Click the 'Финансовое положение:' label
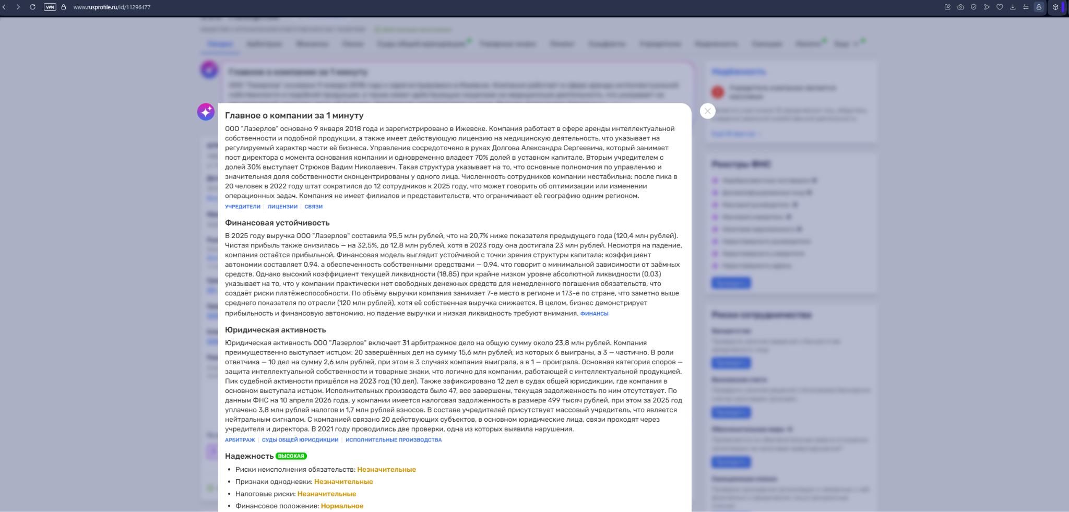This screenshot has height=512, width=1069. tap(277, 506)
